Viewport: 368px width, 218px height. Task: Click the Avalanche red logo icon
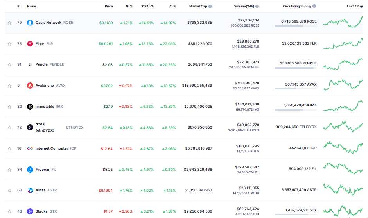(30, 86)
